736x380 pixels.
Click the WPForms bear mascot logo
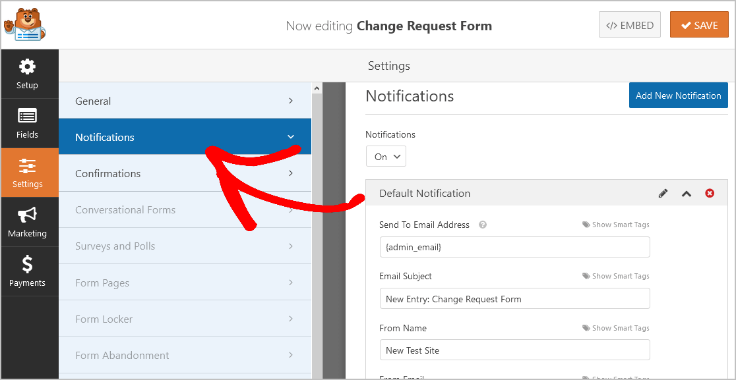click(x=24, y=25)
